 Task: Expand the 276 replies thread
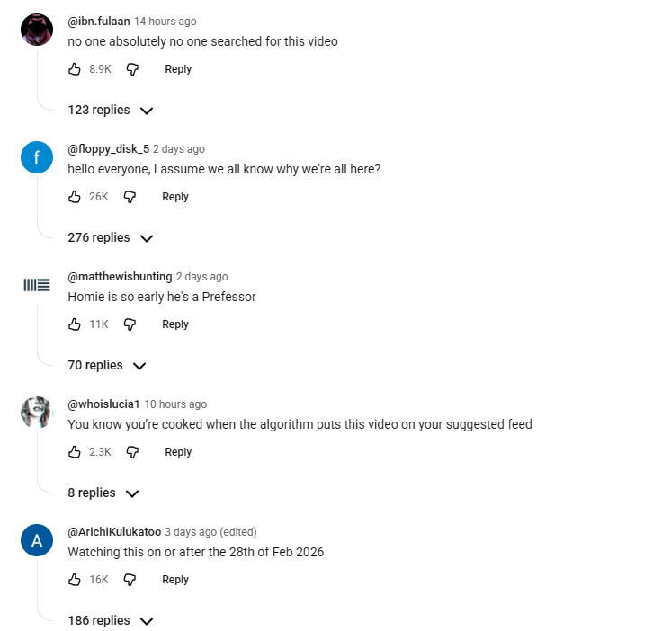click(x=111, y=238)
